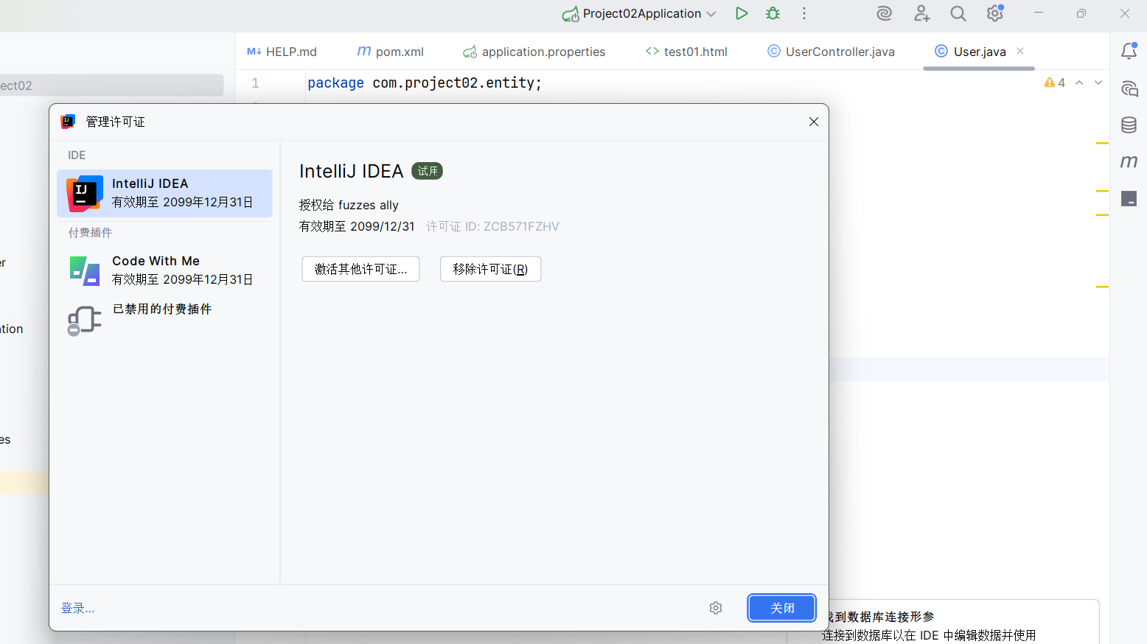Open Search Everywhere magnifier icon

tap(958, 13)
